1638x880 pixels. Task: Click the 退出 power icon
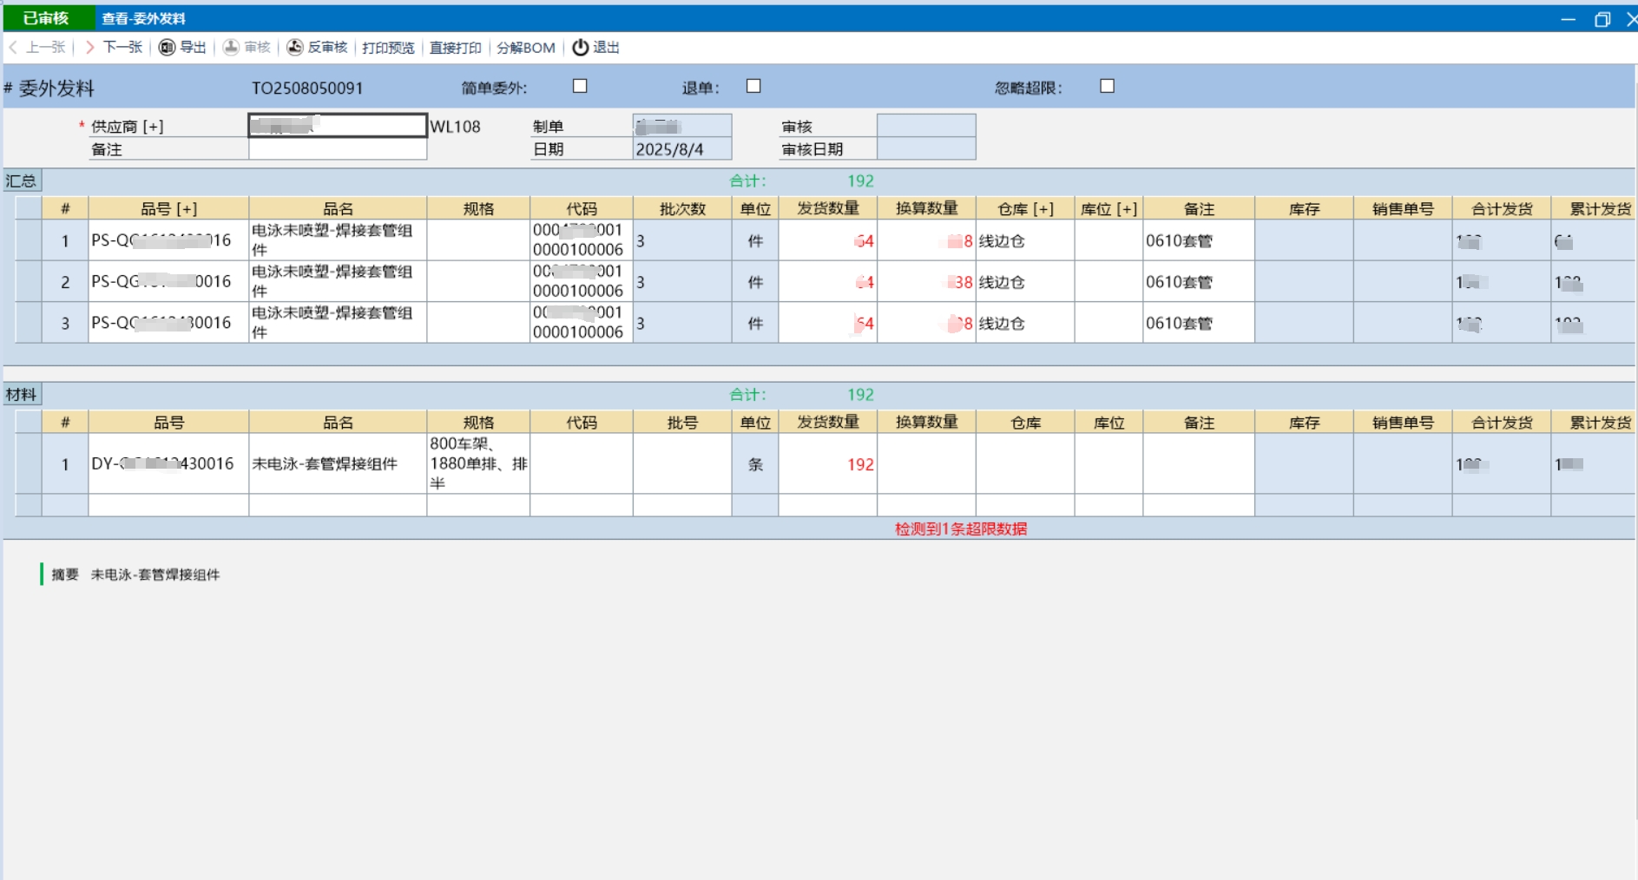click(x=580, y=47)
